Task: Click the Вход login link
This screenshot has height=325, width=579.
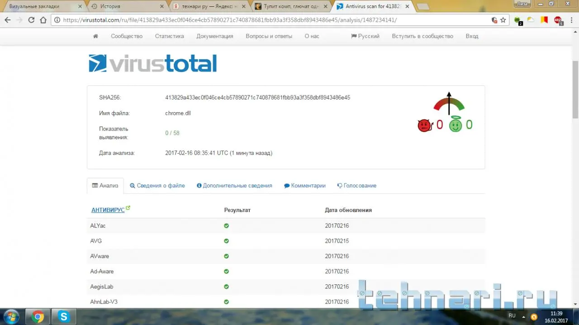Action: 472,36
